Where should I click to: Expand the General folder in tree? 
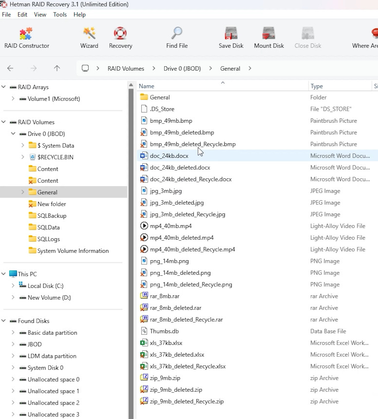(x=23, y=192)
